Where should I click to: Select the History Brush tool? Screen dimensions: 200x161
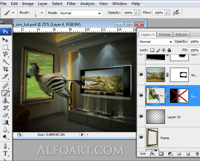point(5,108)
